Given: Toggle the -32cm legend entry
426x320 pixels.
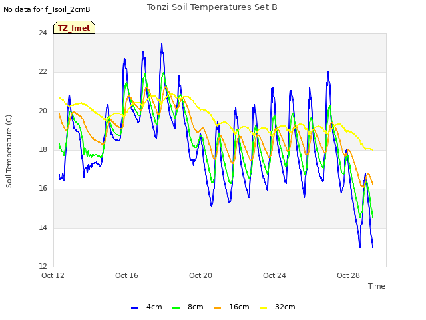Looking at the screenshot, I should (x=278, y=307).
